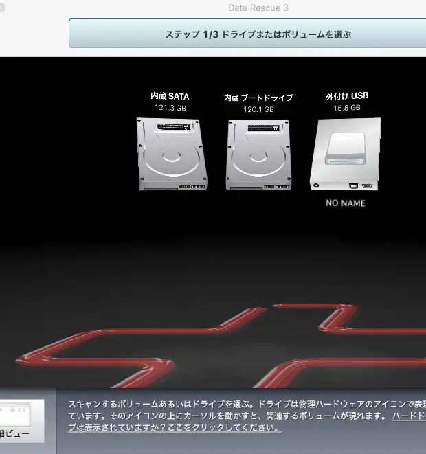Screen dimensions: 426x454
Task: Click the 内蔵 SATA drive name label
Action: click(x=170, y=96)
